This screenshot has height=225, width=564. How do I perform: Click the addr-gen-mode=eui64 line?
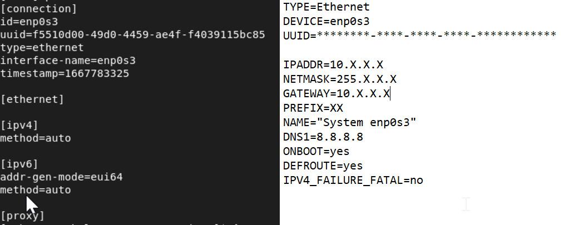61,177
